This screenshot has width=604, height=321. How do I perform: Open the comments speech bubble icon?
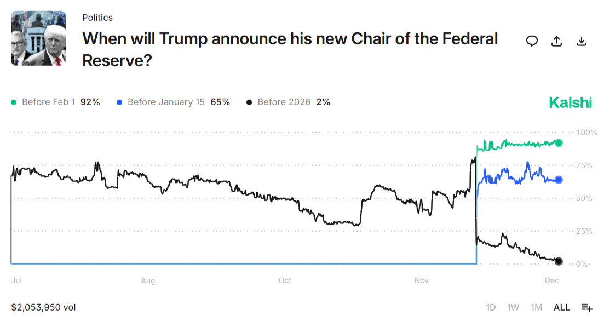click(532, 41)
